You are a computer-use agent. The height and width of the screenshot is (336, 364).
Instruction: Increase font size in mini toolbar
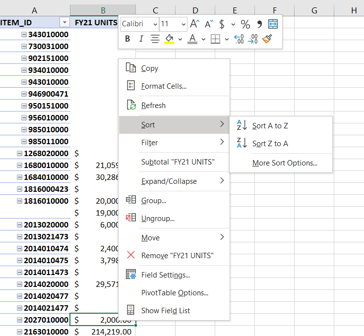click(194, 24)
